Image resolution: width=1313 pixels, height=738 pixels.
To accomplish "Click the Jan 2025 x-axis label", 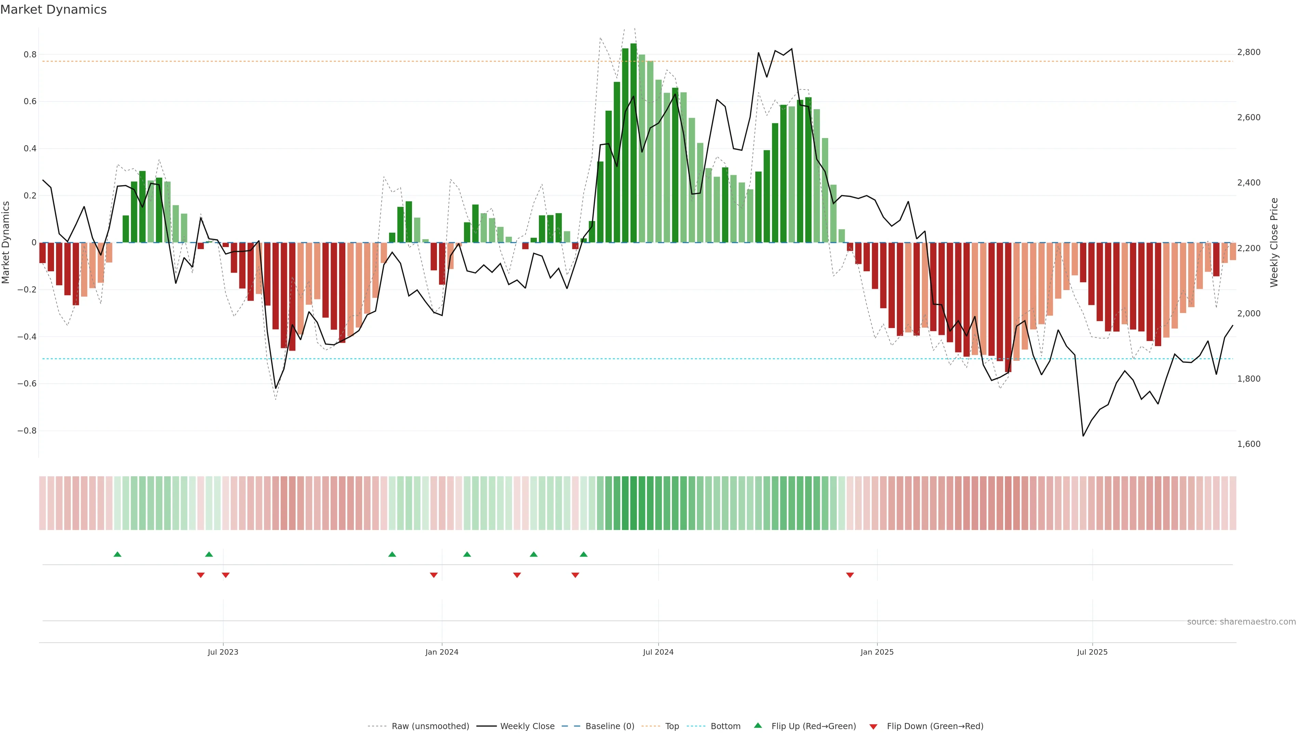I will [877, 652].
